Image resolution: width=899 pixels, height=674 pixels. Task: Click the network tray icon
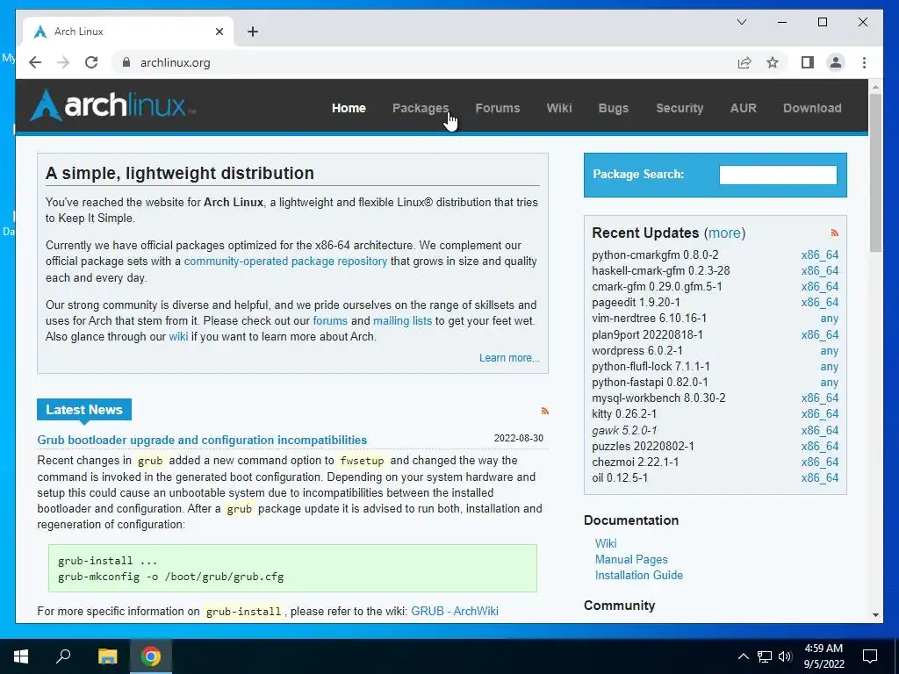(765, 656)
